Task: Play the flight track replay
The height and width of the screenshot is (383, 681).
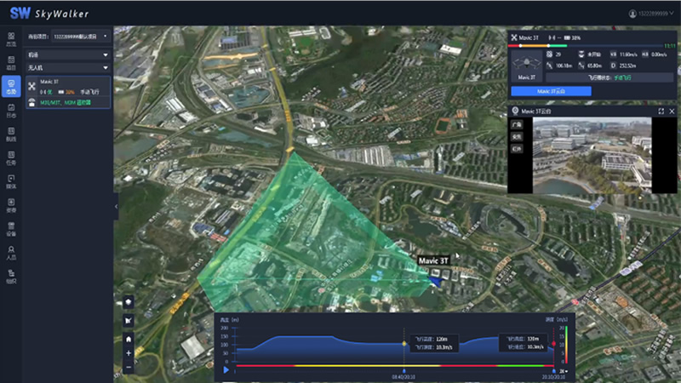Action: click(226, 370)
